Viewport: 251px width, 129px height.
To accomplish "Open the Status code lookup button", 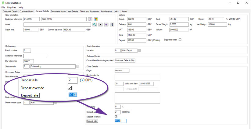I will (x=78, y=66).
